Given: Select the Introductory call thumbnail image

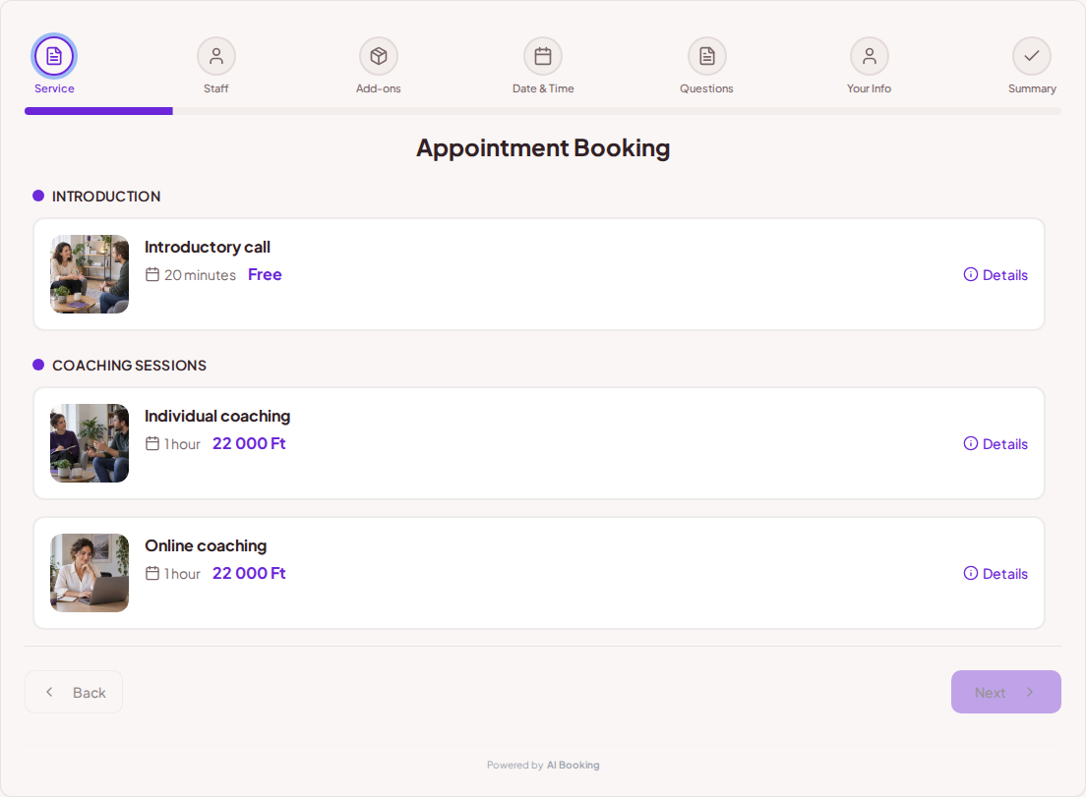Looking at the screenshot, I should pyautogui.click(x=90, y=274).
